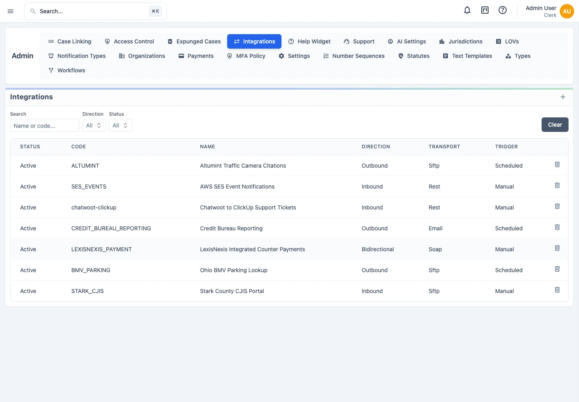
Task: Sort by the CODE column header
Action: (x=78, y=147)
